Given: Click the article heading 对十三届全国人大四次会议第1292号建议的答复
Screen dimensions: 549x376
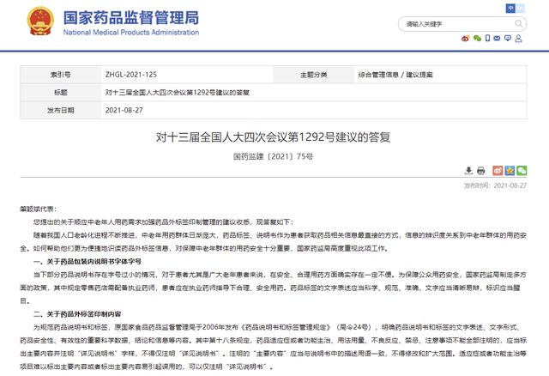Looking at the screenshot, I should pos(274,136).
